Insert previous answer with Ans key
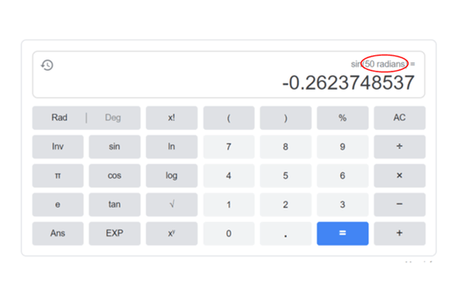This screenshot has height=285, width=474. click(x=57, y=233)
